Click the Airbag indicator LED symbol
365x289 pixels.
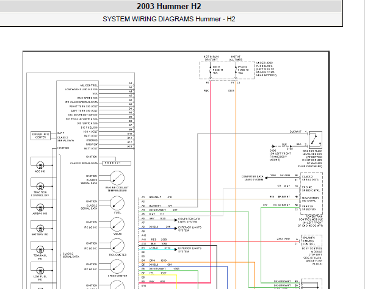[40, 207]
